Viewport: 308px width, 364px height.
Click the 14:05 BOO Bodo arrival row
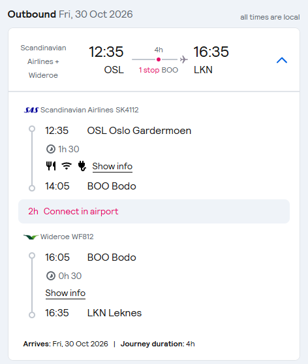coord(91,186)
